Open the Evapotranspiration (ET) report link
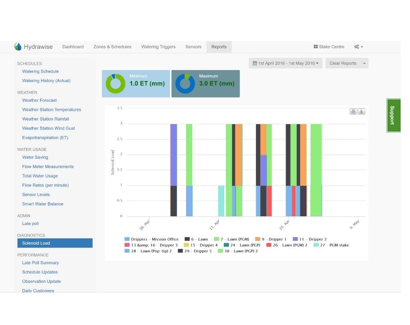This screenshot has height=325, width=410. click(x=45, y=138)
